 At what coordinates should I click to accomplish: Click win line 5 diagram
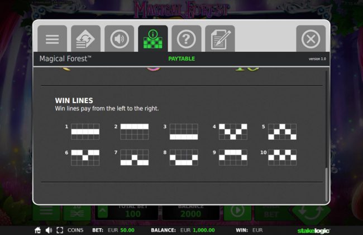(x=282, y=131)
